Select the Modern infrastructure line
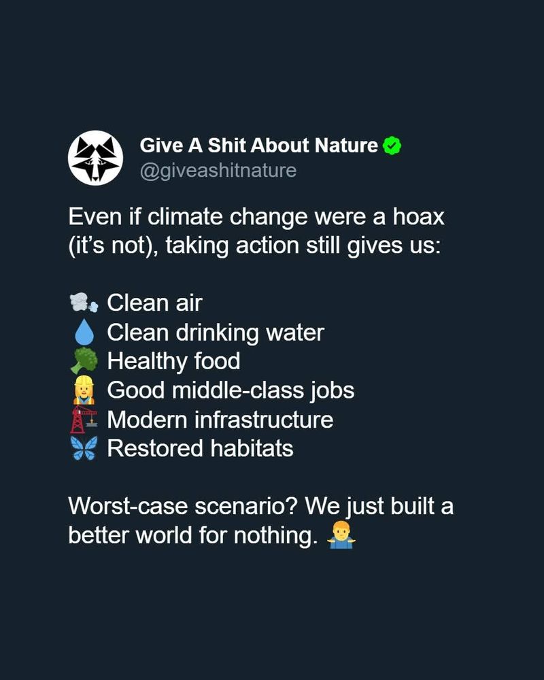This screenshot has width=544, height=680. (220, 420)
